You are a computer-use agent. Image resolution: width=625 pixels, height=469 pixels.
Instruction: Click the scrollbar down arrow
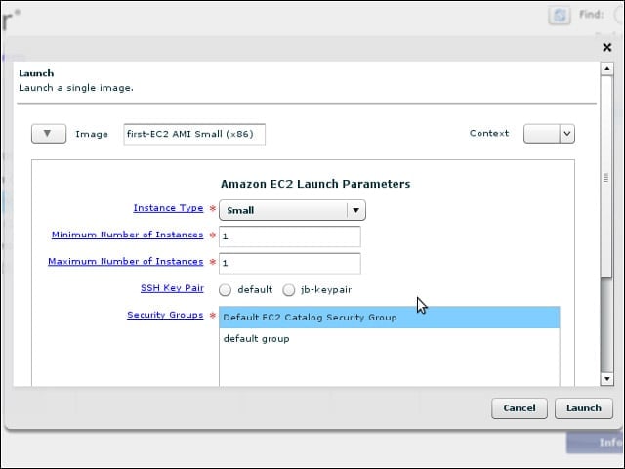pos(606,379)
